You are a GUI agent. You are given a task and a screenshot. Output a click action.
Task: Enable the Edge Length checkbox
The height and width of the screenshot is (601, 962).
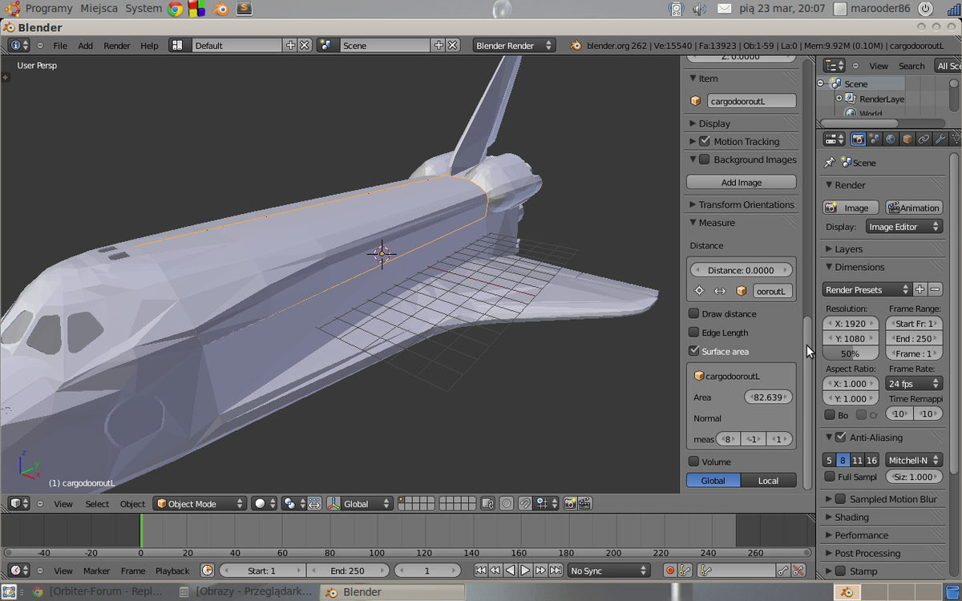[x=694, y=333]
